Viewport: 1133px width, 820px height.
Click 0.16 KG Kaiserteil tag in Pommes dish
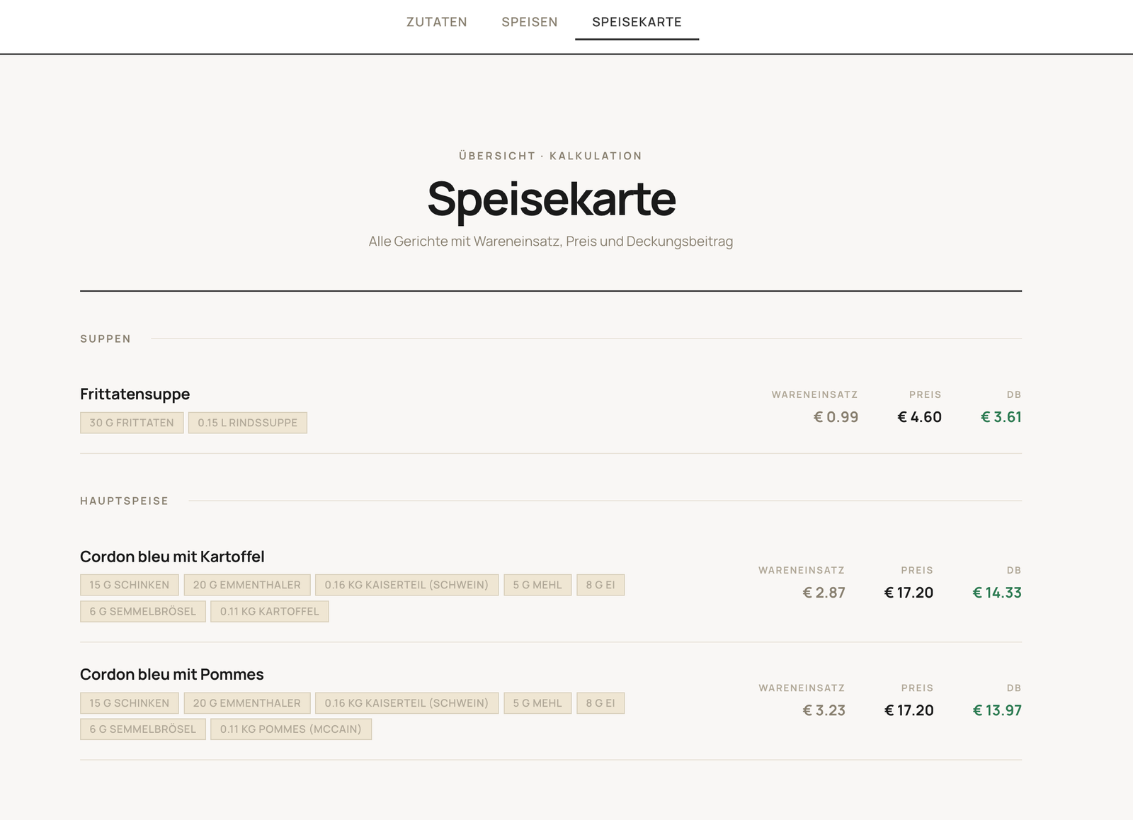coord(406,703)
